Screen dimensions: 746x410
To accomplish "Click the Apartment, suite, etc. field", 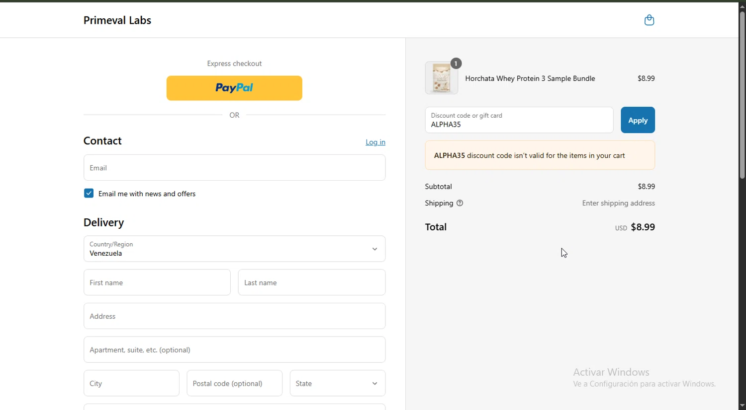I will tap(234, 350).
